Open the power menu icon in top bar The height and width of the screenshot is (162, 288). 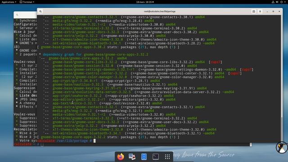coord(281,2)
